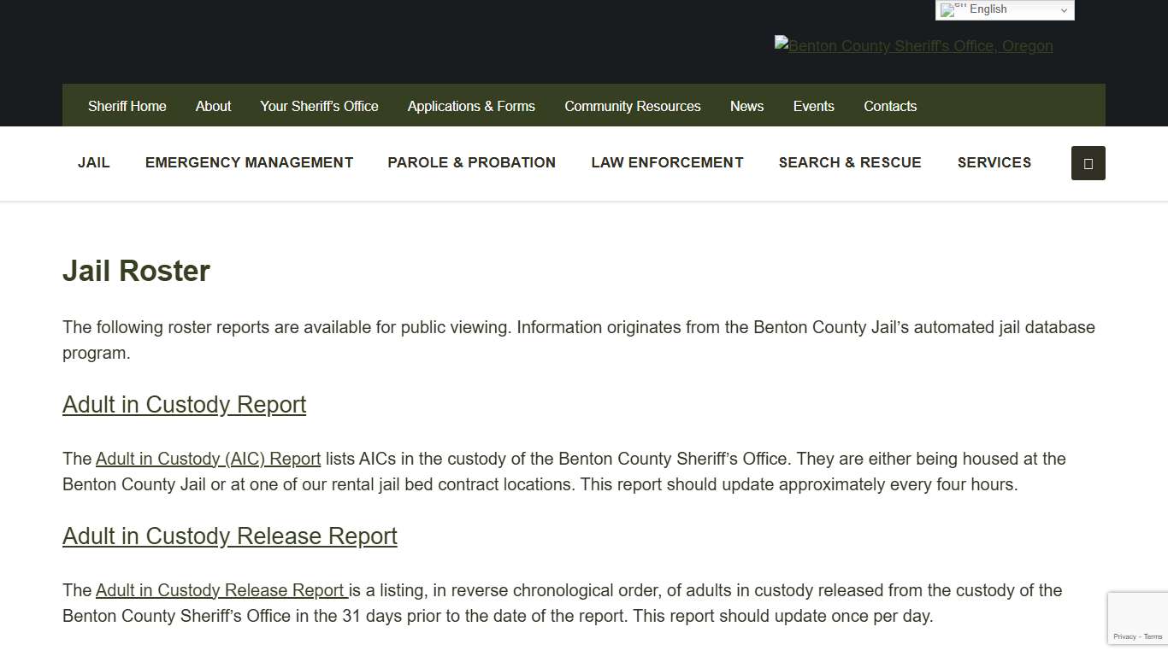The width and height of the screenshot is (1168, 656).
Task: Open the Your Sheriff's Office menu
Action: click(x=318, y=105)
